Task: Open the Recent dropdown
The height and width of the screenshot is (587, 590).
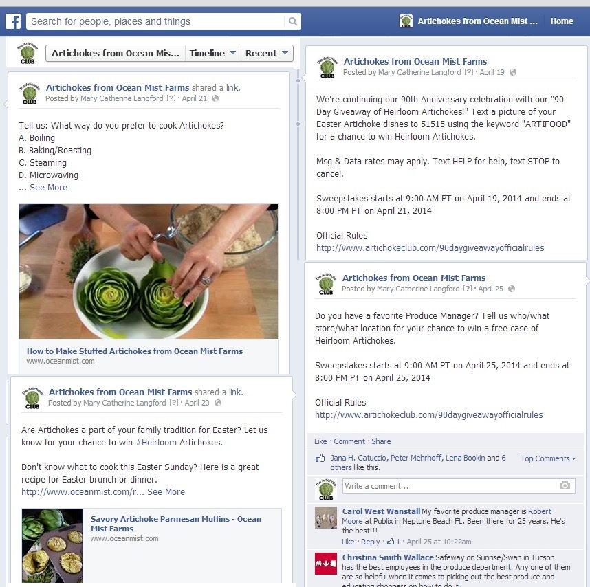Action: coord(267,53)
